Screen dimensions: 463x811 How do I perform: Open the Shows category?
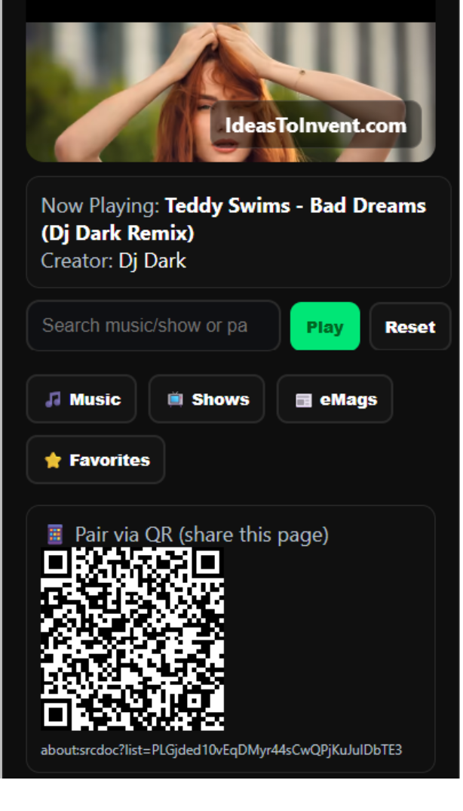pos(207,399)
